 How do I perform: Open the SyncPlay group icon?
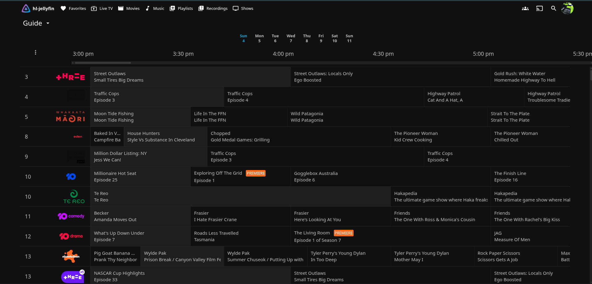pyautogui.click(x=525, y=9)
